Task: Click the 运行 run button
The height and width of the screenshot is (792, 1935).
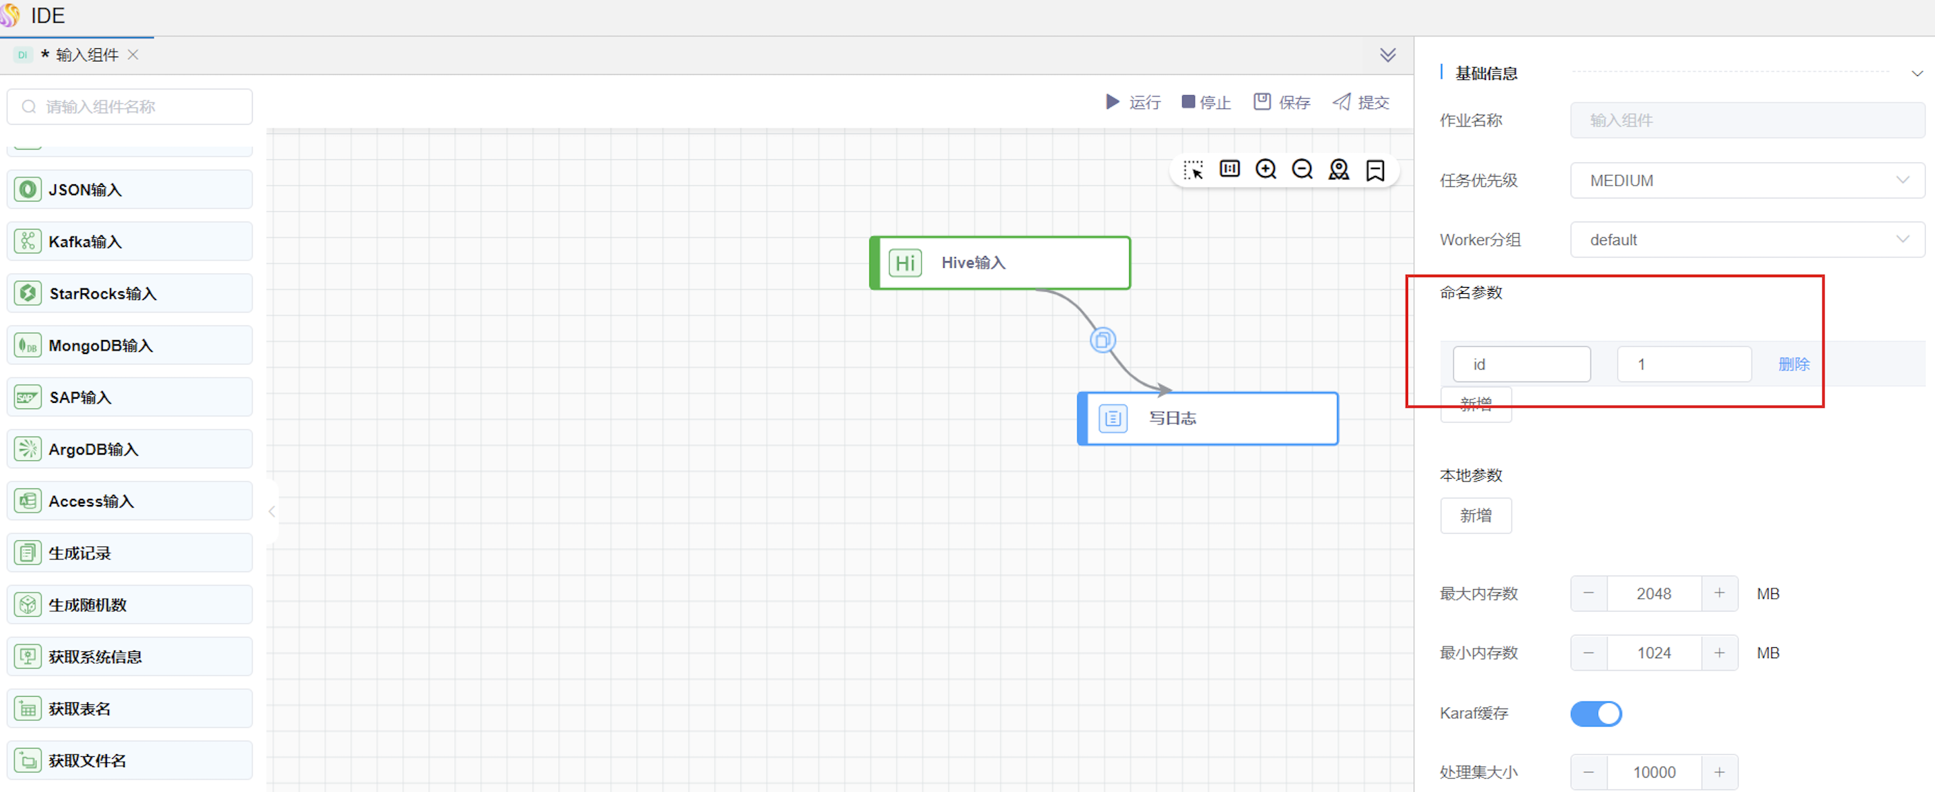Action: click(1133, 102)
